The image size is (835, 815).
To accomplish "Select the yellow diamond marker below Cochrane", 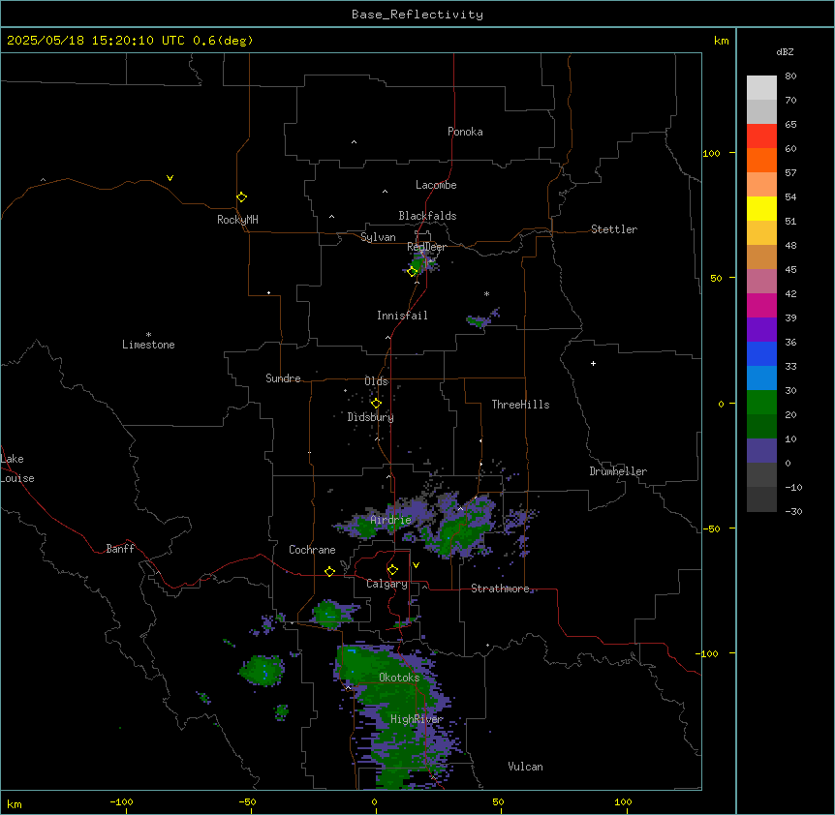I will (329, 572).
